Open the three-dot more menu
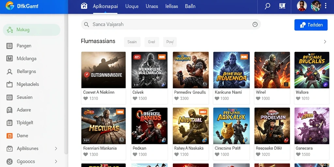This screenshot has width=334, height=167. tap(326, 6)
